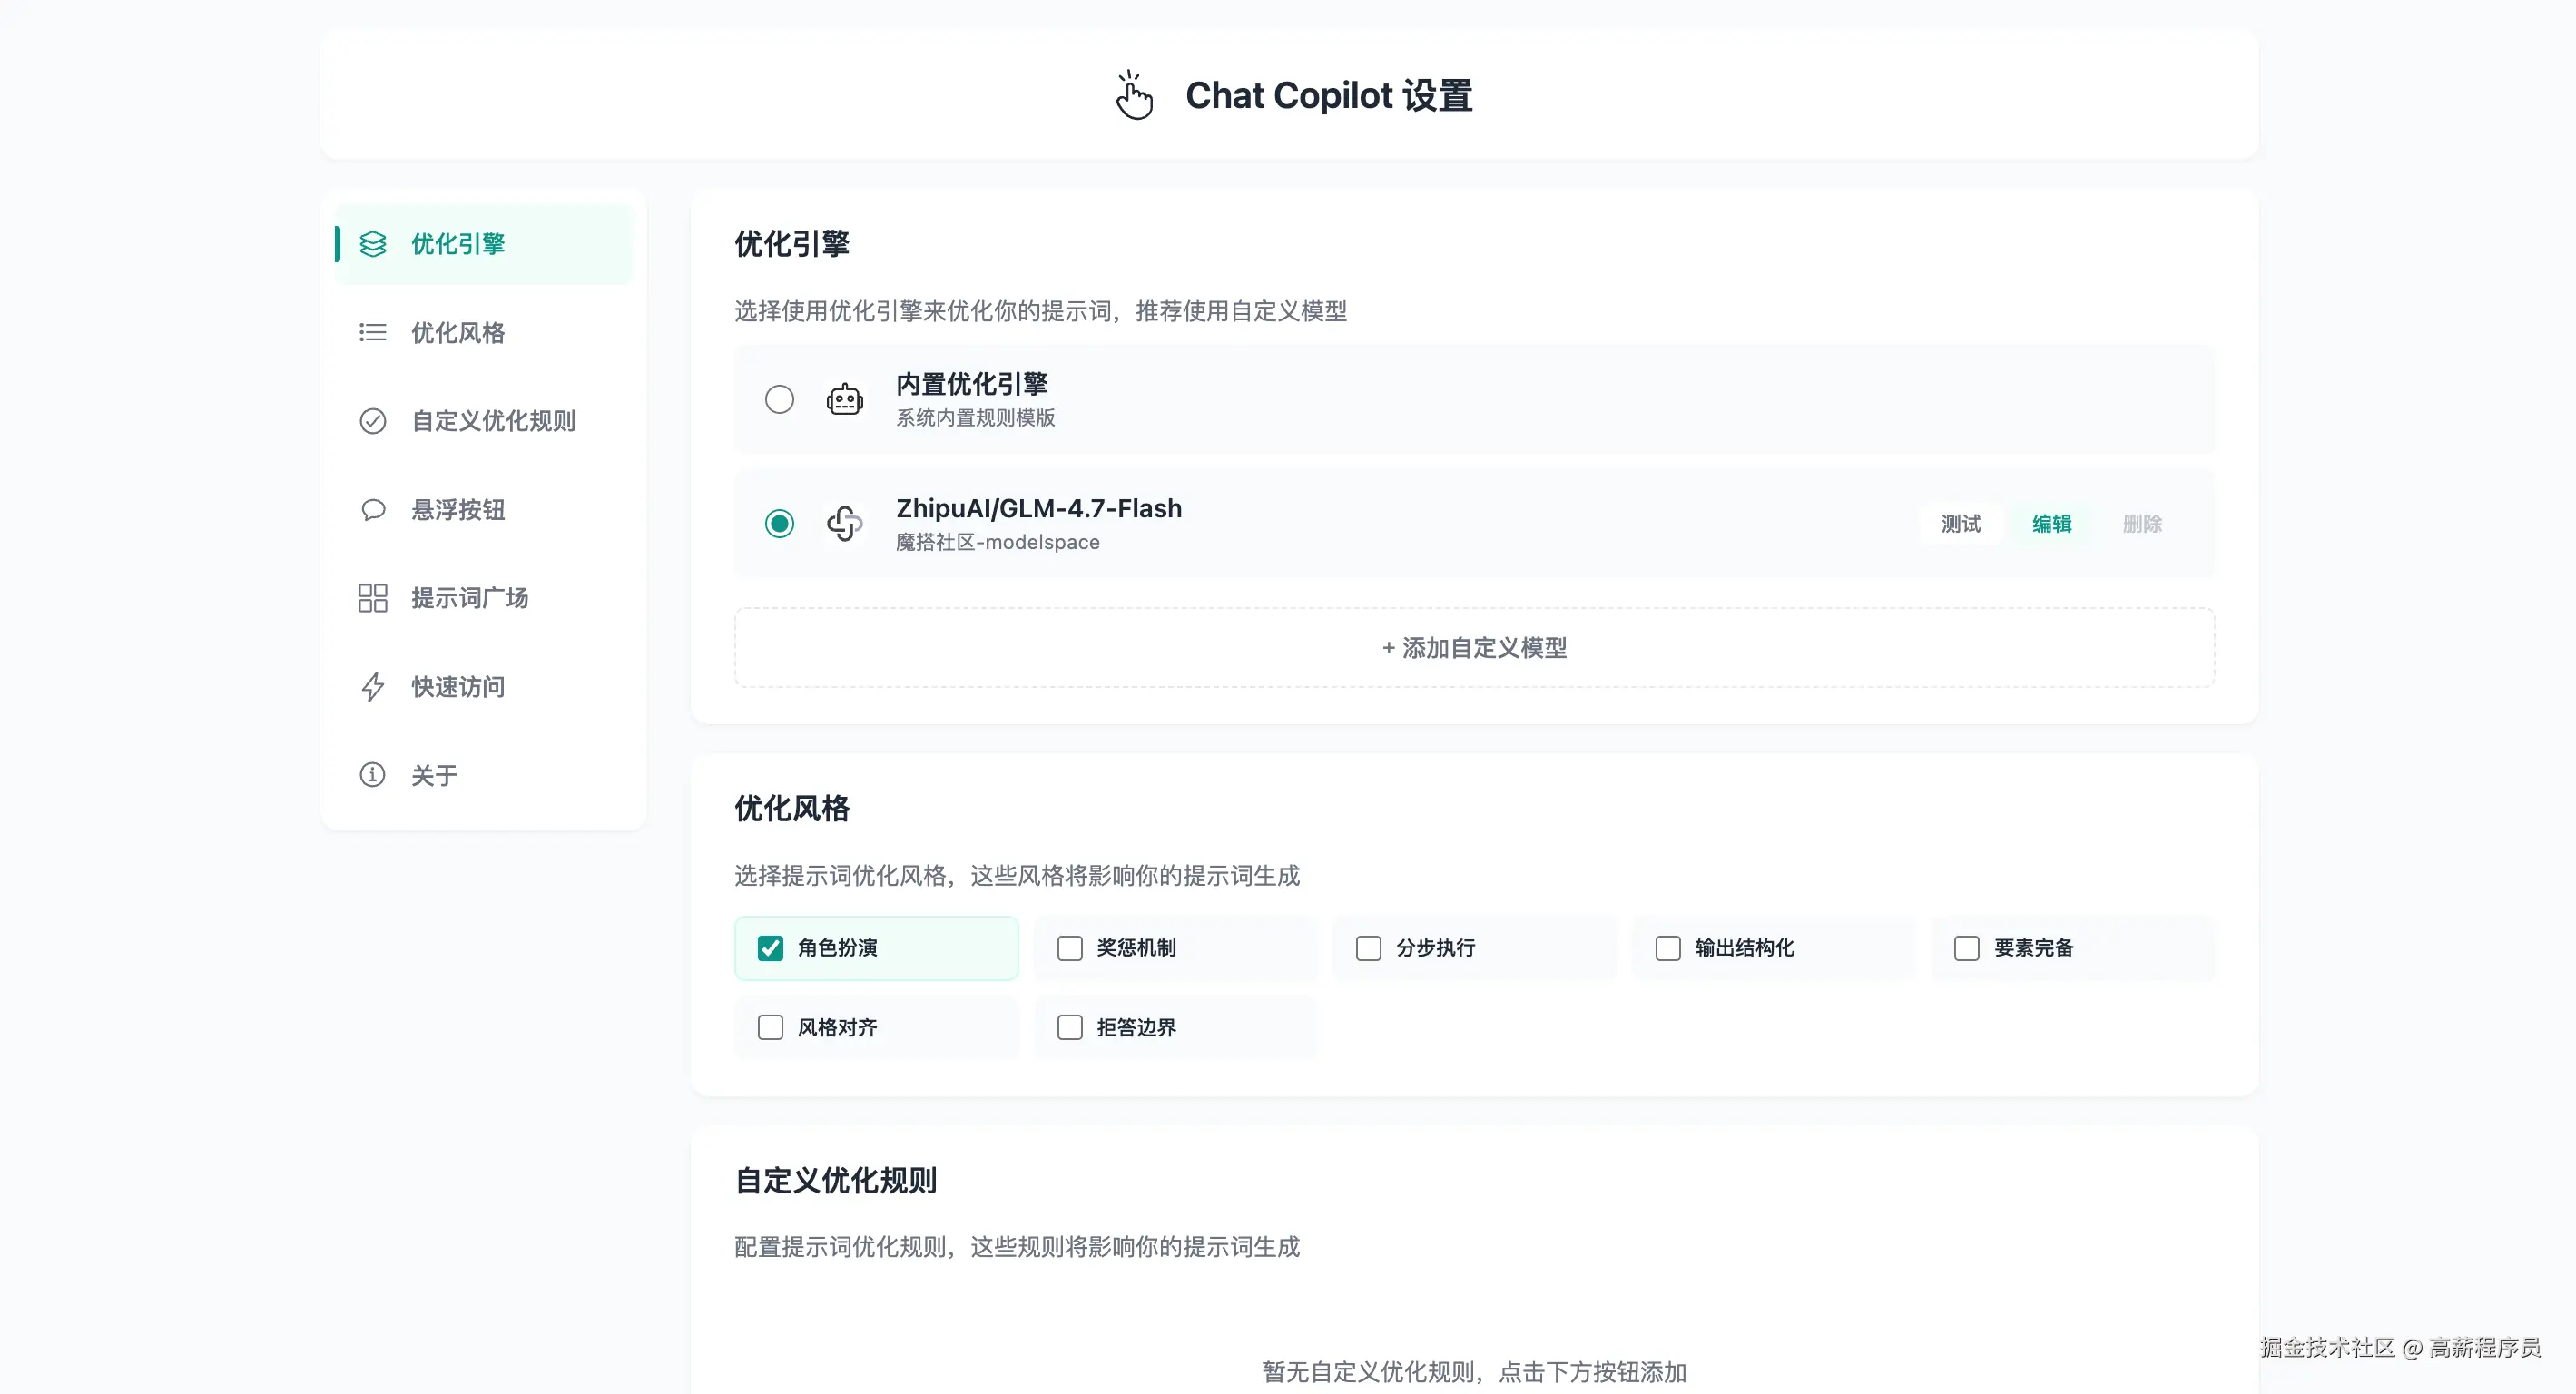Check the 拒答边界 style option

[1069, 1028]
